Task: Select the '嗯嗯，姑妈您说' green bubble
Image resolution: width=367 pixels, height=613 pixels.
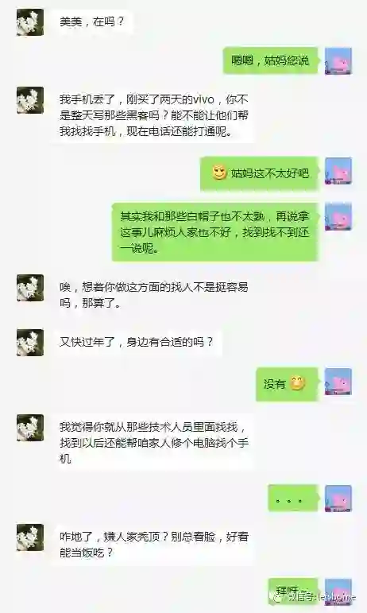Action: pos(271,60)
